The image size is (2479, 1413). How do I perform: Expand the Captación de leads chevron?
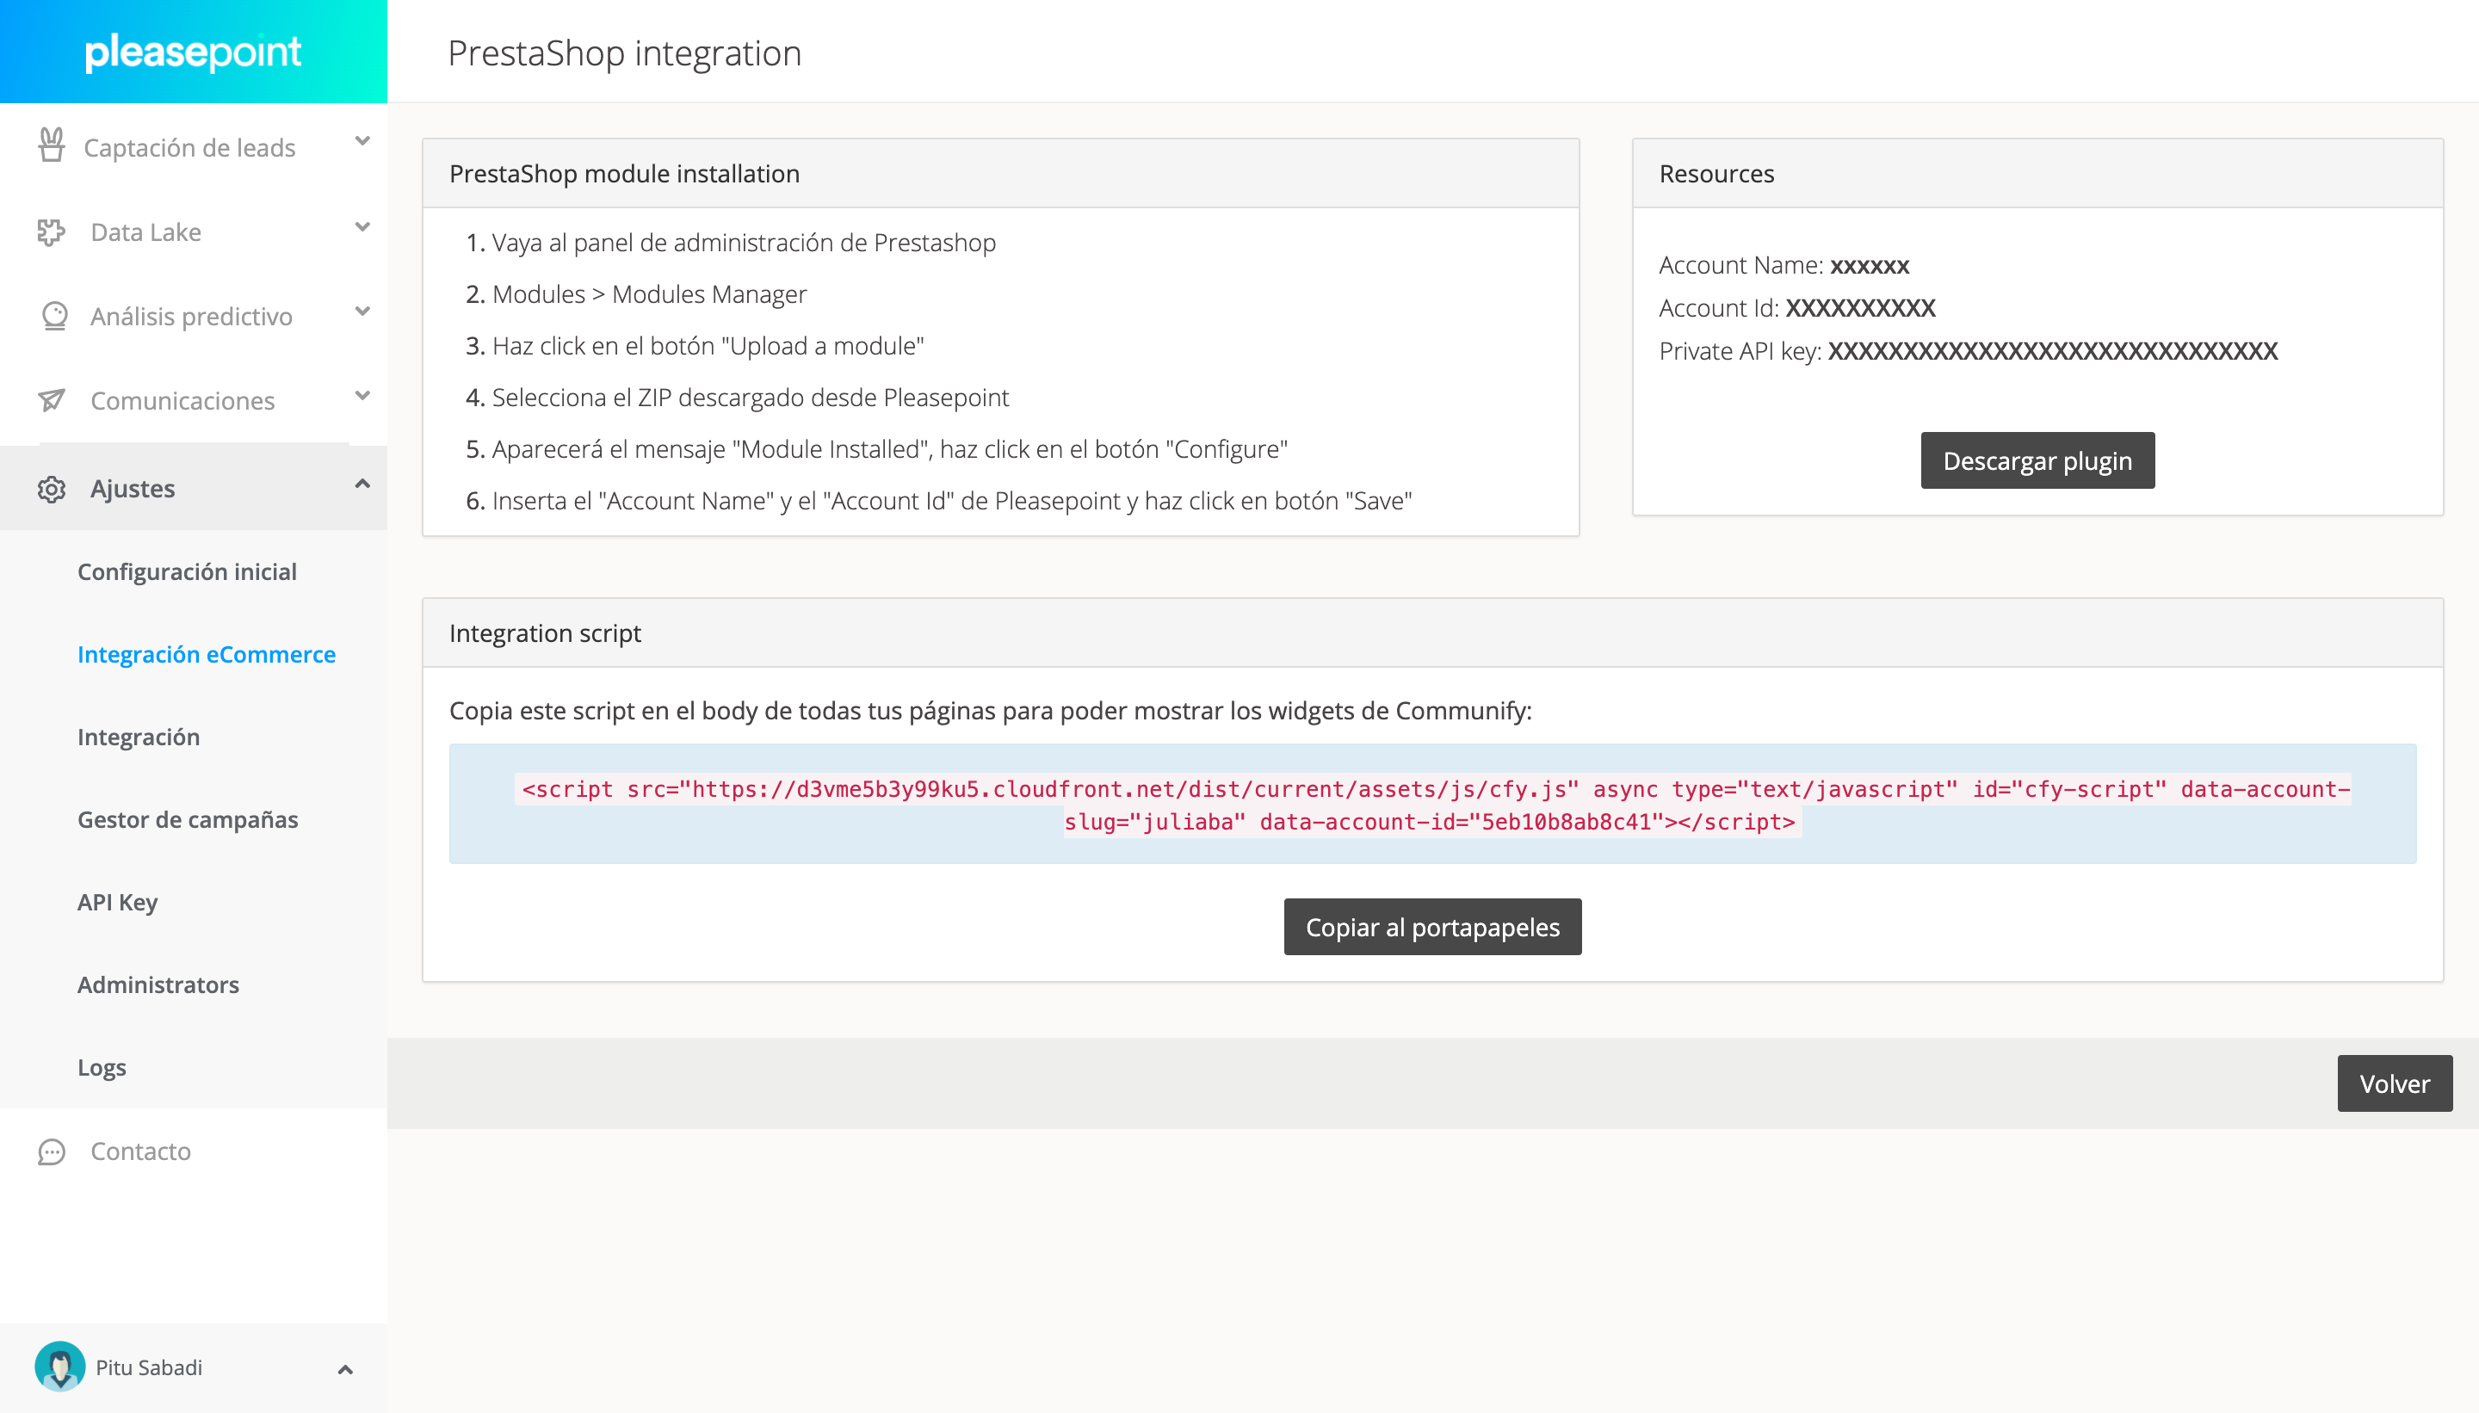coord(362,142)
